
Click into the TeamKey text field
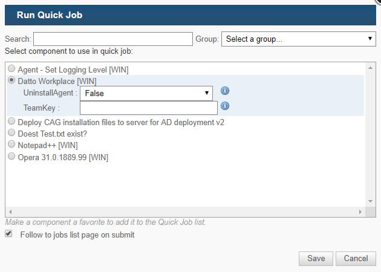[149, 108]
